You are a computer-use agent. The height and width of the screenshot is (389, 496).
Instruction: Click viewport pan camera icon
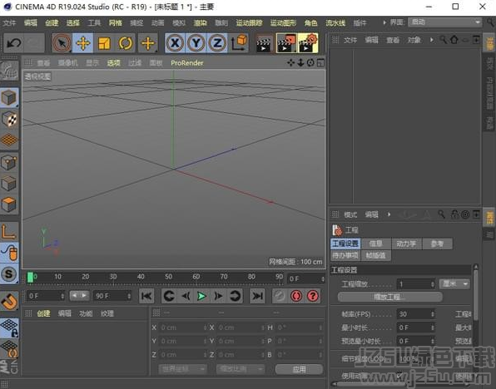pos(290,62)
